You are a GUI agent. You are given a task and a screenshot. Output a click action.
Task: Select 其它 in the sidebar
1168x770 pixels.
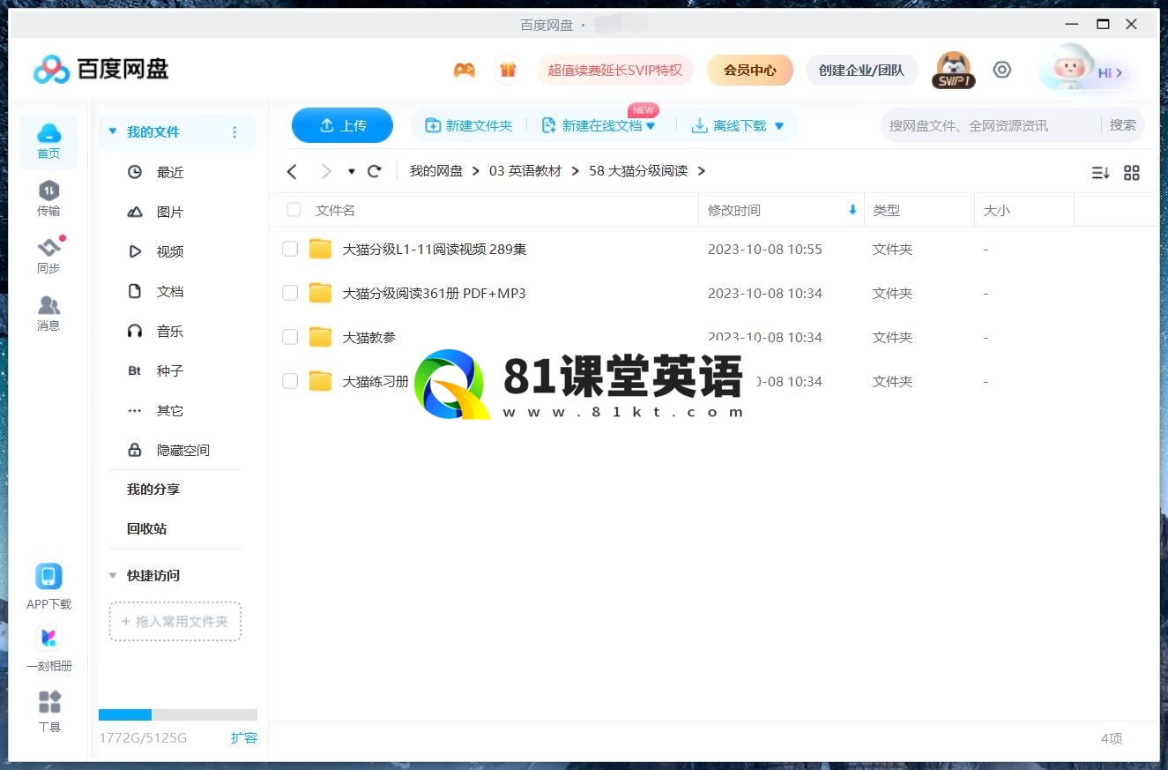tap(170, 410)
